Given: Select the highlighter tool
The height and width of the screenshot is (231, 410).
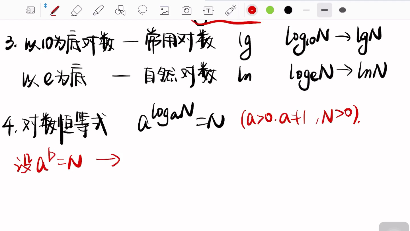Looking at the screenshot, I should click(x=99, y=11).
